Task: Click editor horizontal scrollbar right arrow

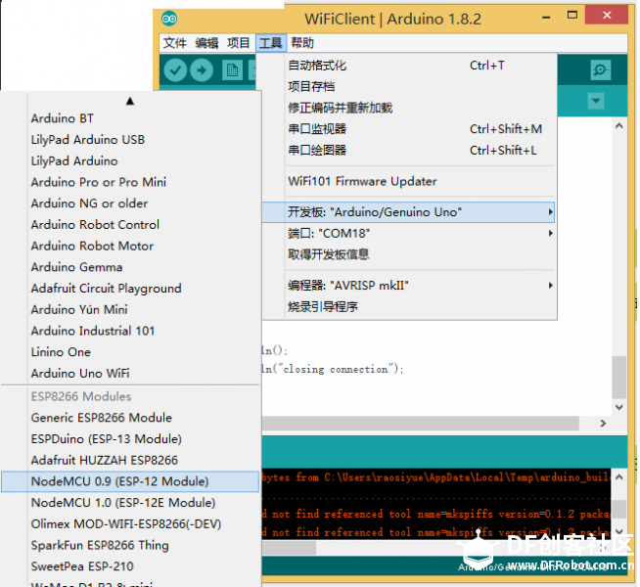Action: click(603, 424)
